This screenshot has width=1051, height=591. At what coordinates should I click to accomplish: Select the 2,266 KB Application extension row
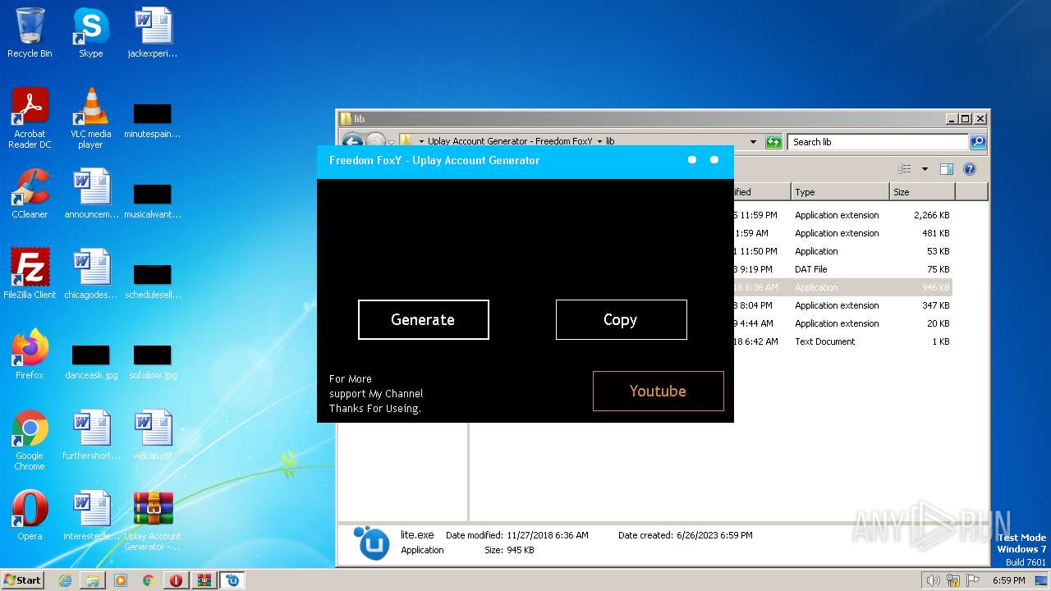842,215
